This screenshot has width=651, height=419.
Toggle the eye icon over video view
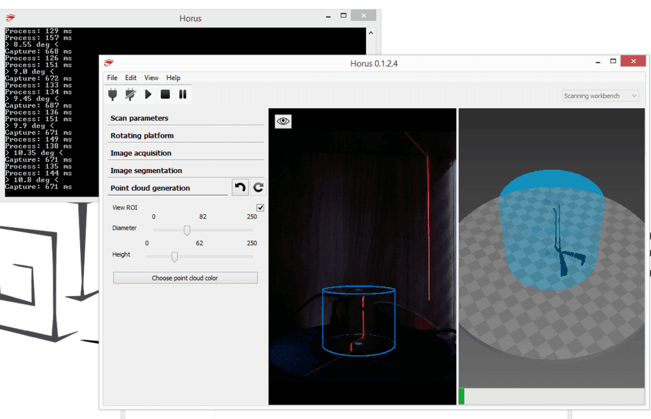pyautogui.click(x=283, y=121)
